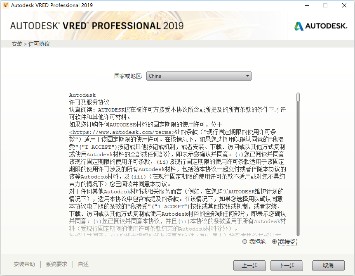
Task: Click the VRED app icon in title bar
Action: pyautogui.click(x=5, y=5)
